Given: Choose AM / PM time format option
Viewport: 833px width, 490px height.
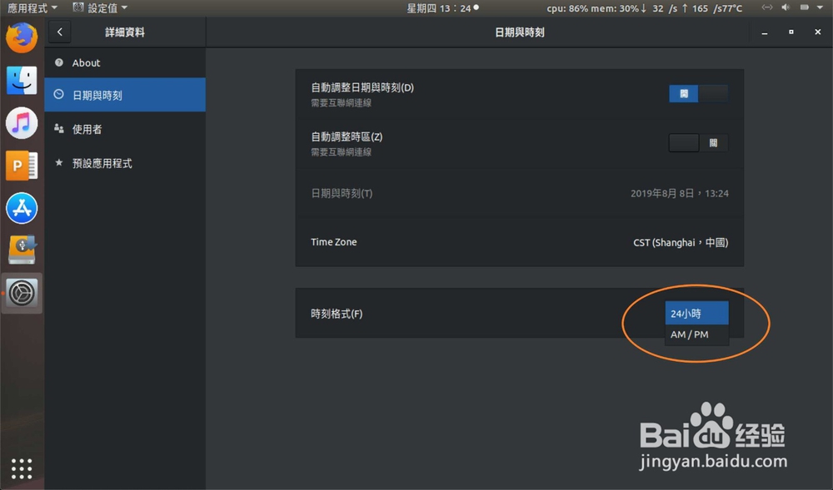Looking at the screenshot, I should tap(696, 334).
